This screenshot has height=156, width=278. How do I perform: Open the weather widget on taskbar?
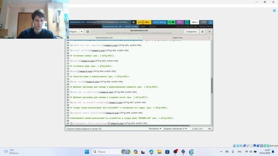click(11, 152)
